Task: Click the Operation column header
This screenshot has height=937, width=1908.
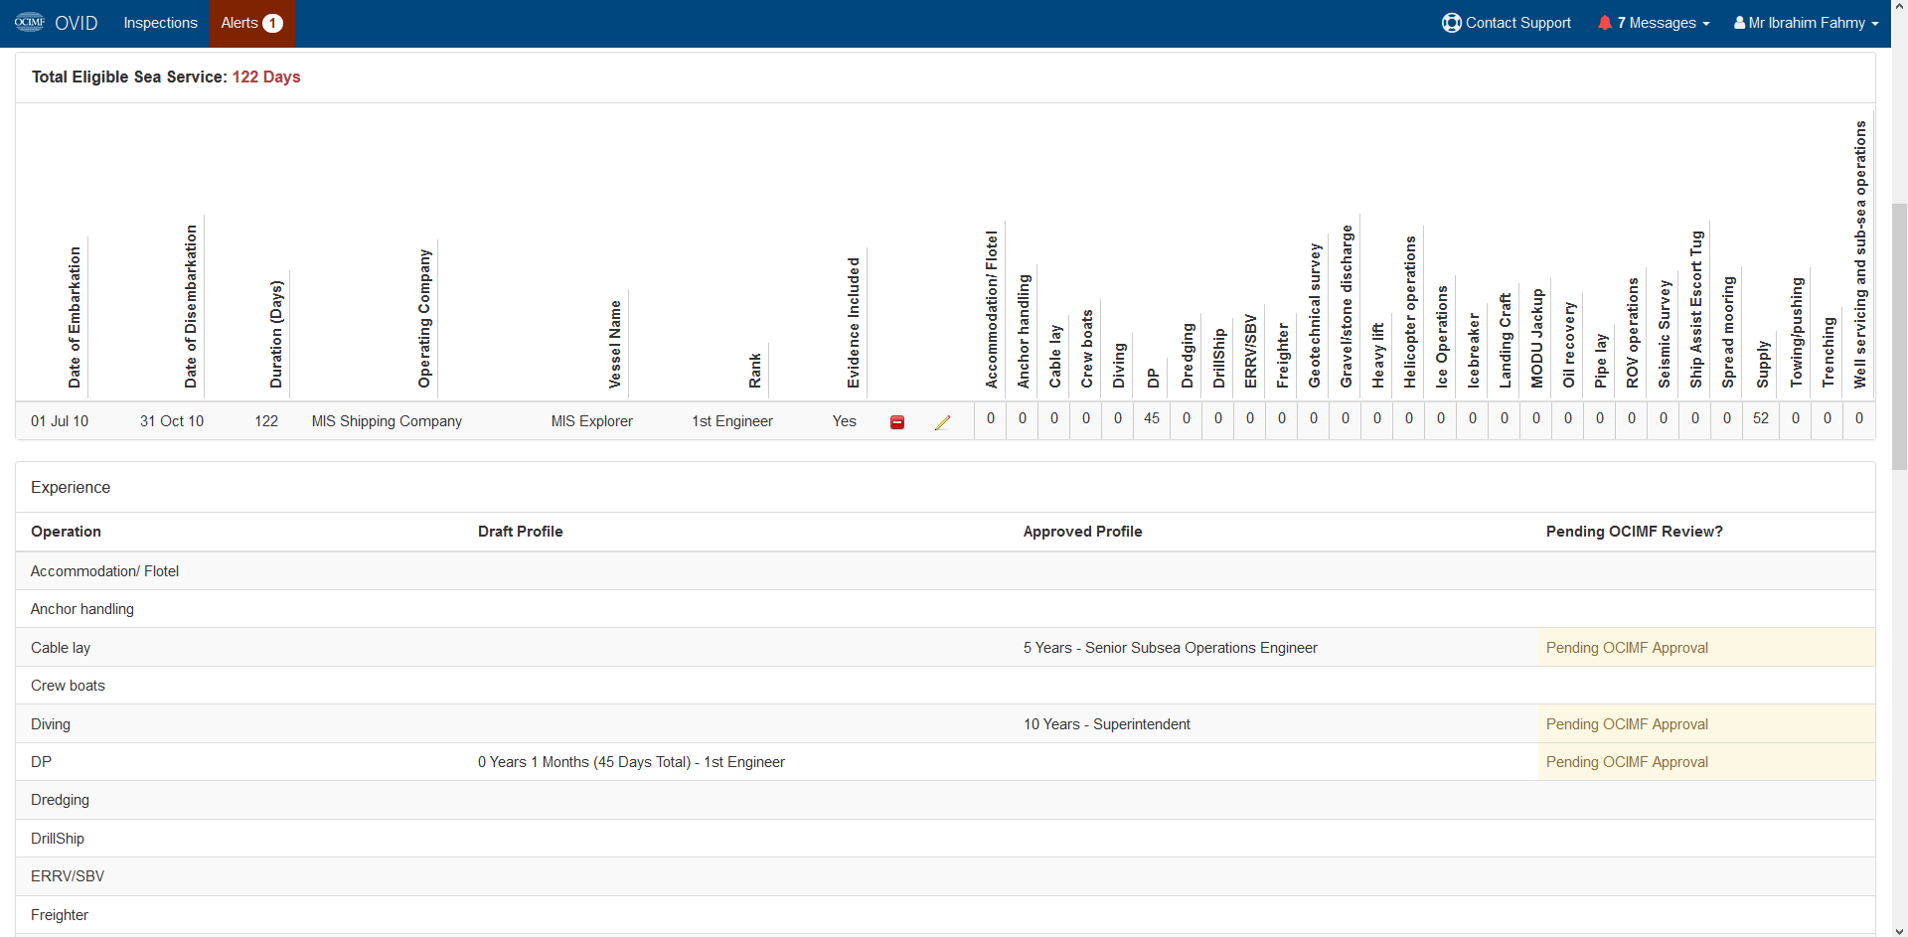Action: click(x=66, y=532)
